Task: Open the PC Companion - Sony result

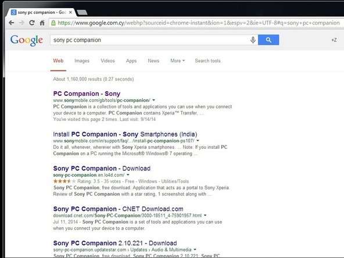Action: tap(87, 94)
